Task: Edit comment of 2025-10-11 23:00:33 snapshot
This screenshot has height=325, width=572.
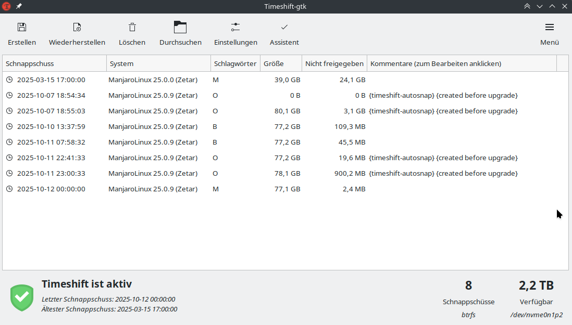Action: pyautogui.click(x=443, y=173)
